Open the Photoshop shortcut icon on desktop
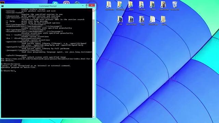The height and width of the screenshot is (123, 219). [x=120, y=20]
